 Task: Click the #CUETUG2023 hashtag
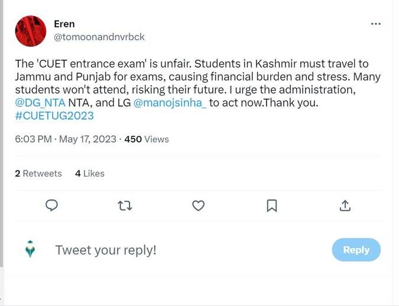(x=54, y=115)
